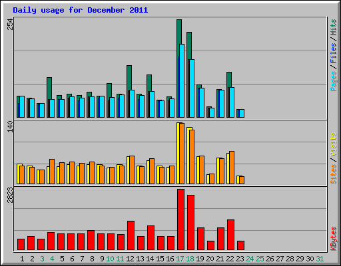The image size is (341, 266).
Task: Select day 19 on the x-axis
Action: coord(200,259)
